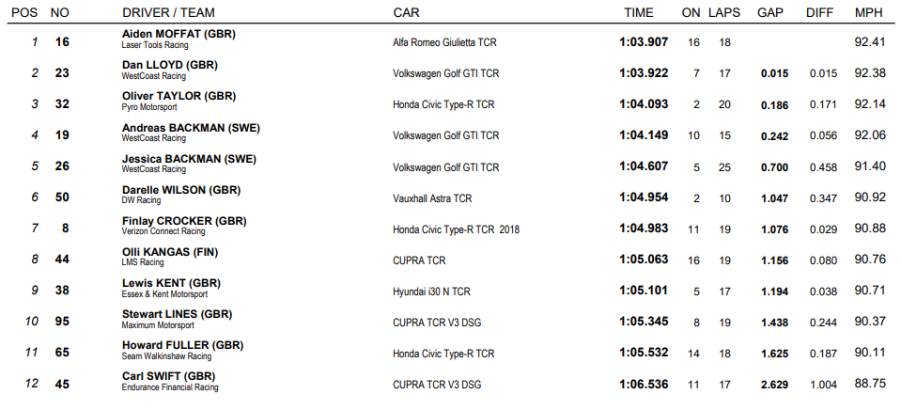The image size is (901, 410).
Task: Select driver name Aiden MOFFAT (GBR)
Action: (179, 34)
